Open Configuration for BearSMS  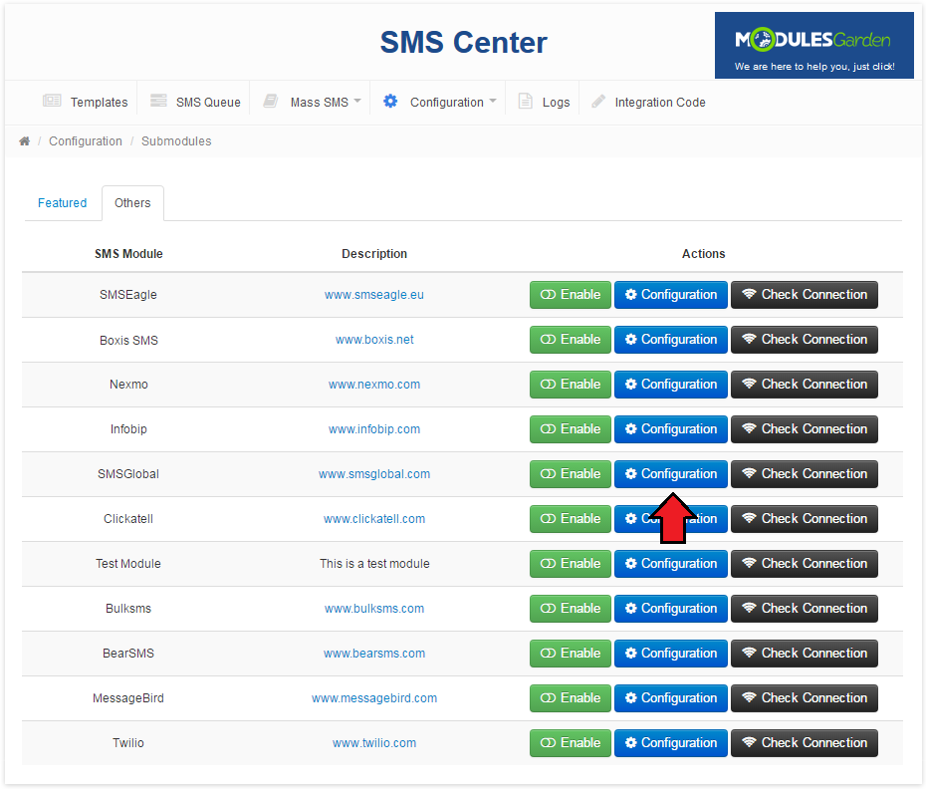pyautogui.click(x=671, y=654)
